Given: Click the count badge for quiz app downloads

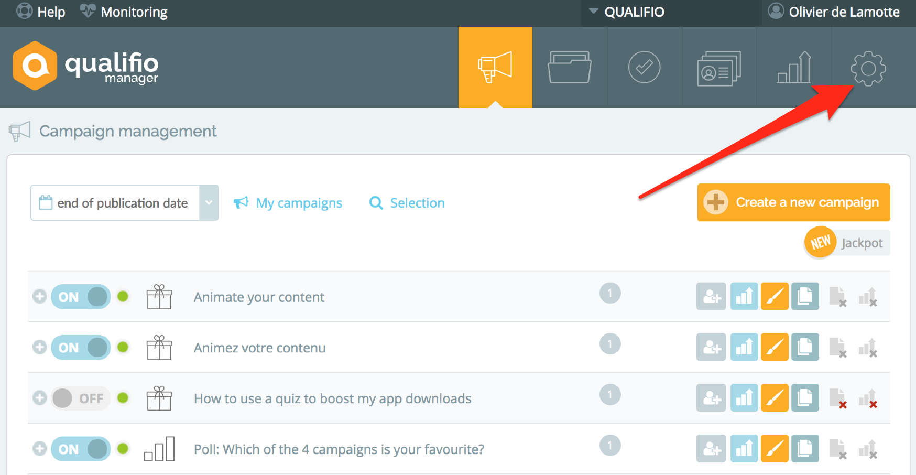Looking at the screenshot, I should (610, 395).
